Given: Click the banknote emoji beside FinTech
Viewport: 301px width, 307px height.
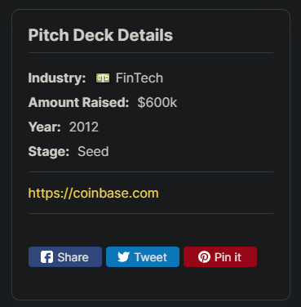Looking at the screenshot, I should coord(103,78).
